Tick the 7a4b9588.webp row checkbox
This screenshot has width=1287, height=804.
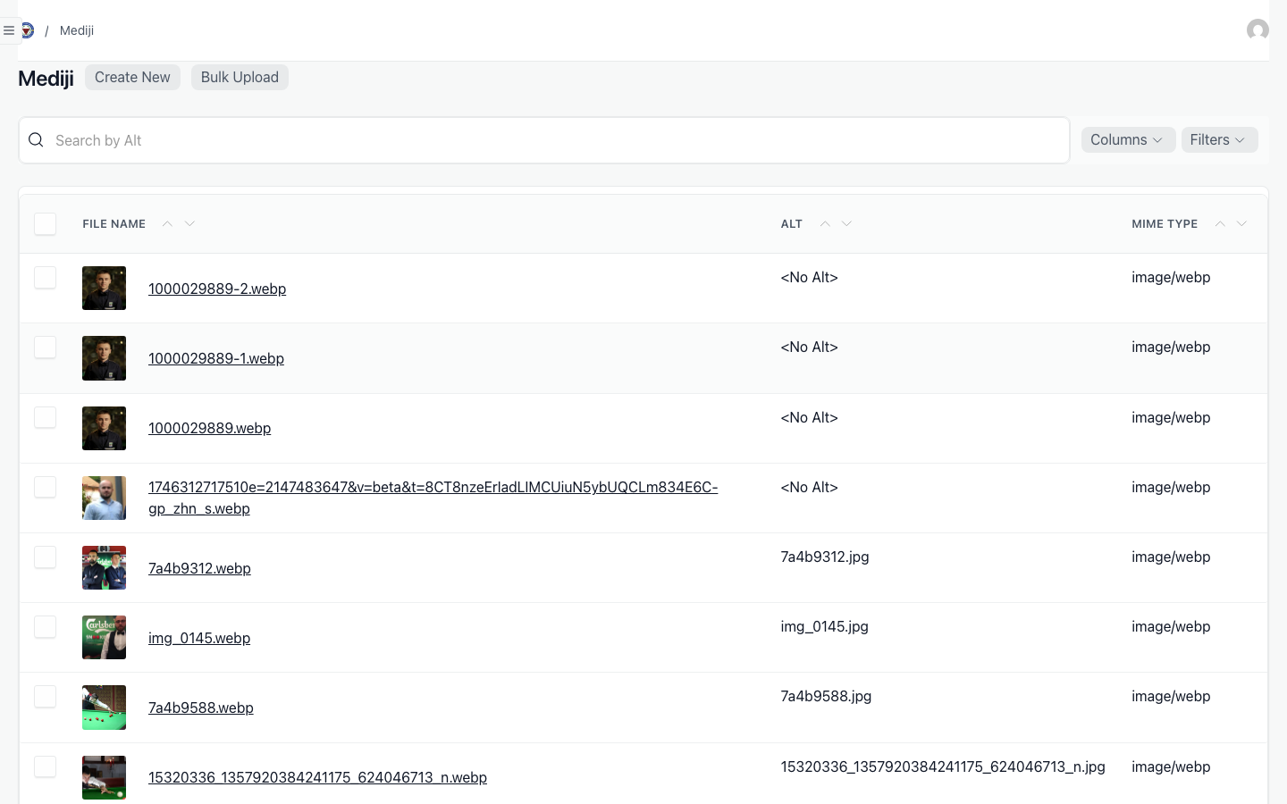(x=45, y=697)
